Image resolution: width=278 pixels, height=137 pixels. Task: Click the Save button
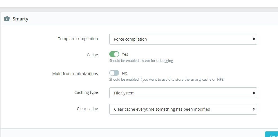pos(272,135)
